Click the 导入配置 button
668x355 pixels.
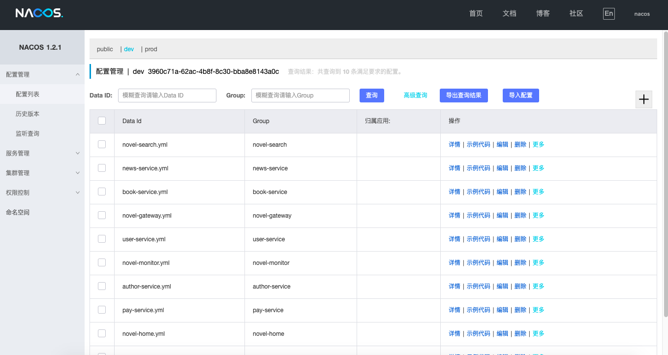[521, 96]
